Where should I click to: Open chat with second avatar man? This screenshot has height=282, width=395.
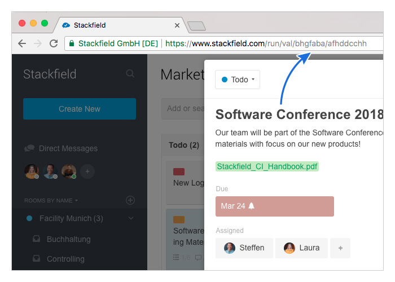pos(50,171)
